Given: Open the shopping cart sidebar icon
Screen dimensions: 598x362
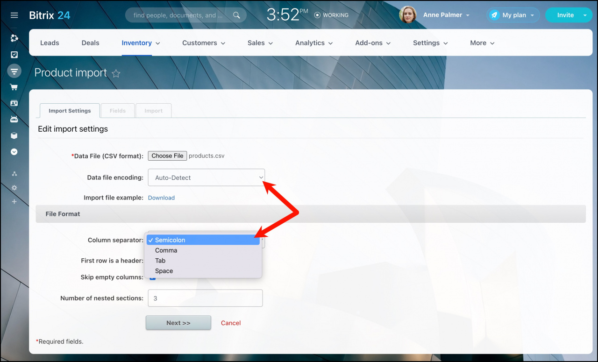Looking at the screenshot, I should click(14, 87).
